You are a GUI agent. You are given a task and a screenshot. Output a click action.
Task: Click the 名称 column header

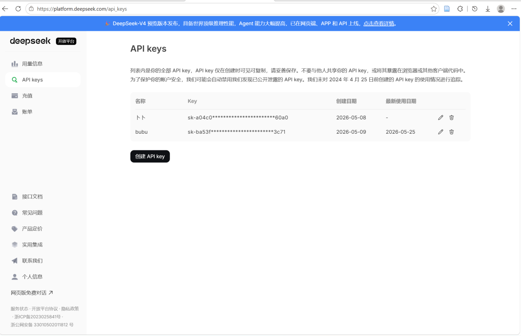tap(141, 101)
